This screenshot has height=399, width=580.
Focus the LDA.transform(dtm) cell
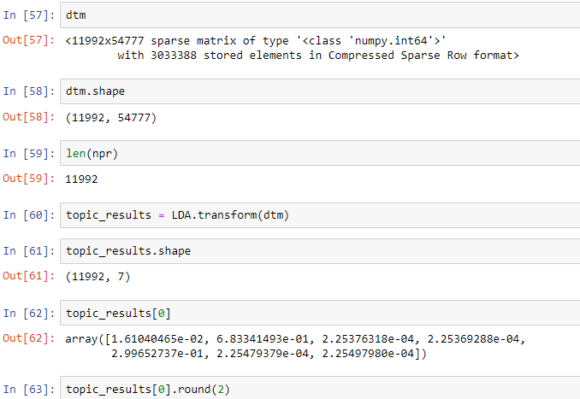click(x=320, y=215)
